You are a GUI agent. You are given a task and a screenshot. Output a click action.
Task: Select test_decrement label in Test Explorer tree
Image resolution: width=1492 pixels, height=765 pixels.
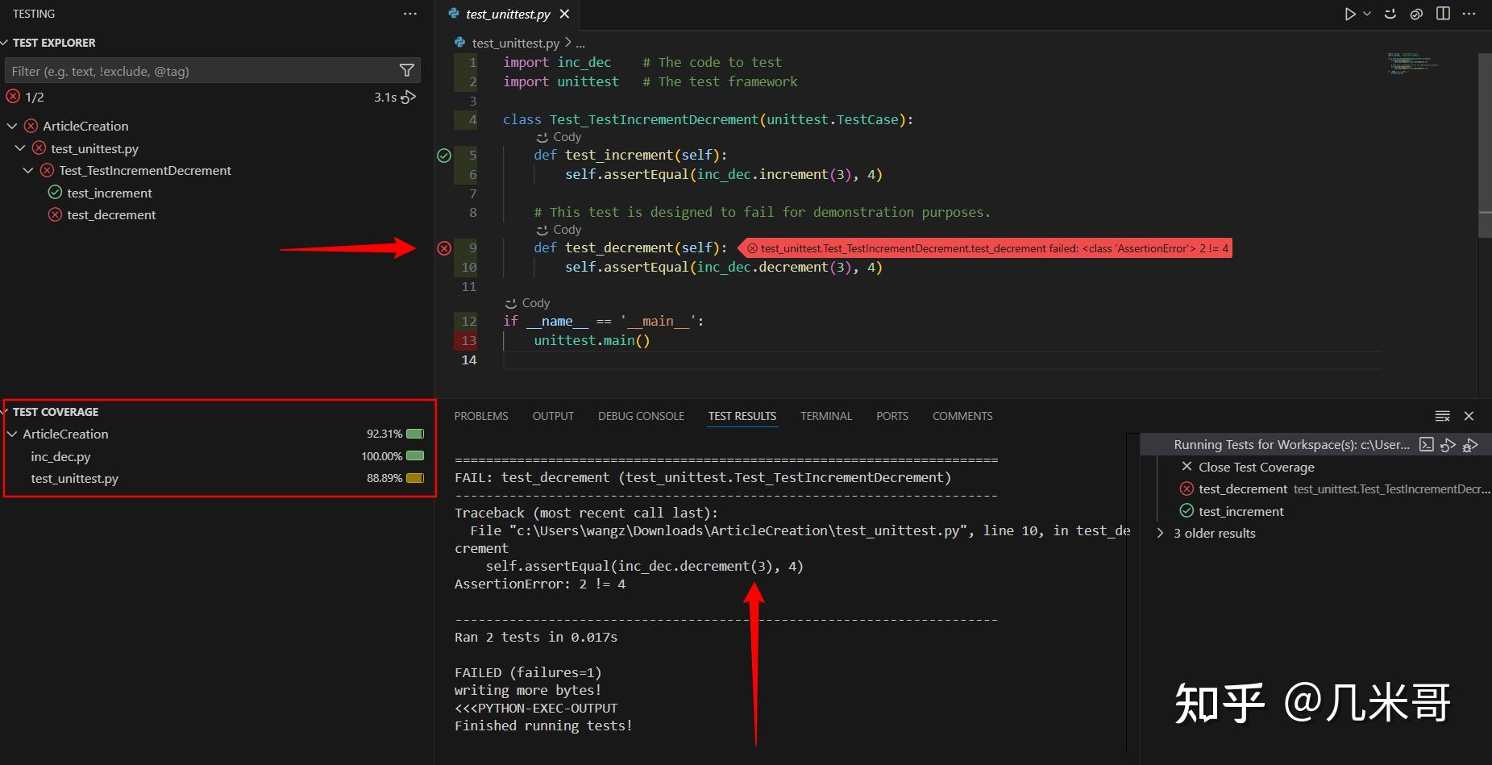pos(111,214)
